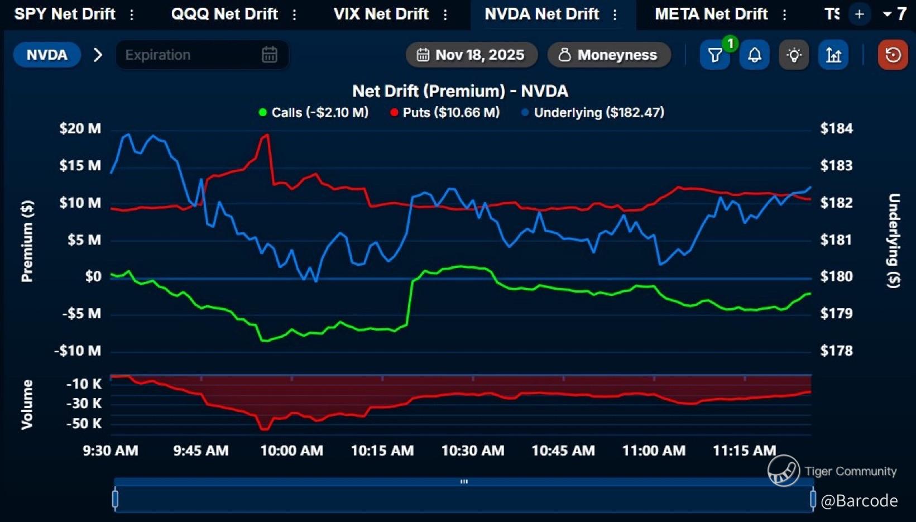
Task: Click the $183 underlying axis label
Action: point(837,166)
